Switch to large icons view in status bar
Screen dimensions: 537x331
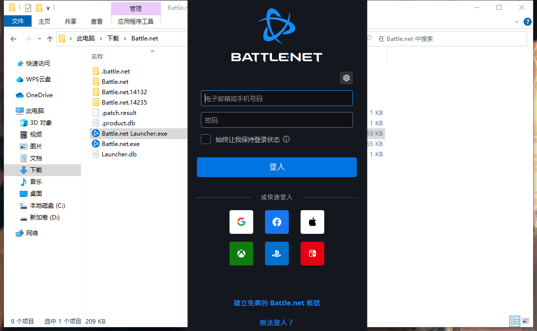[x=525, y=321]
